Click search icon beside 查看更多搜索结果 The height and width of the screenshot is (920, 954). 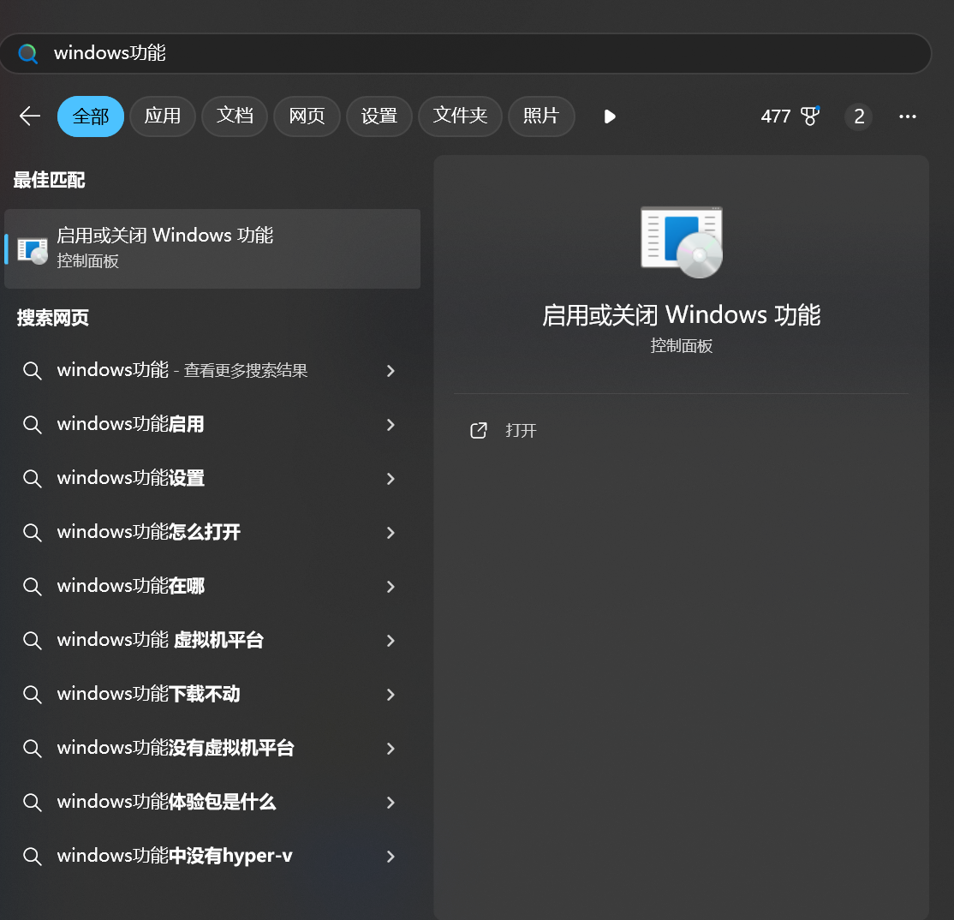33,371
